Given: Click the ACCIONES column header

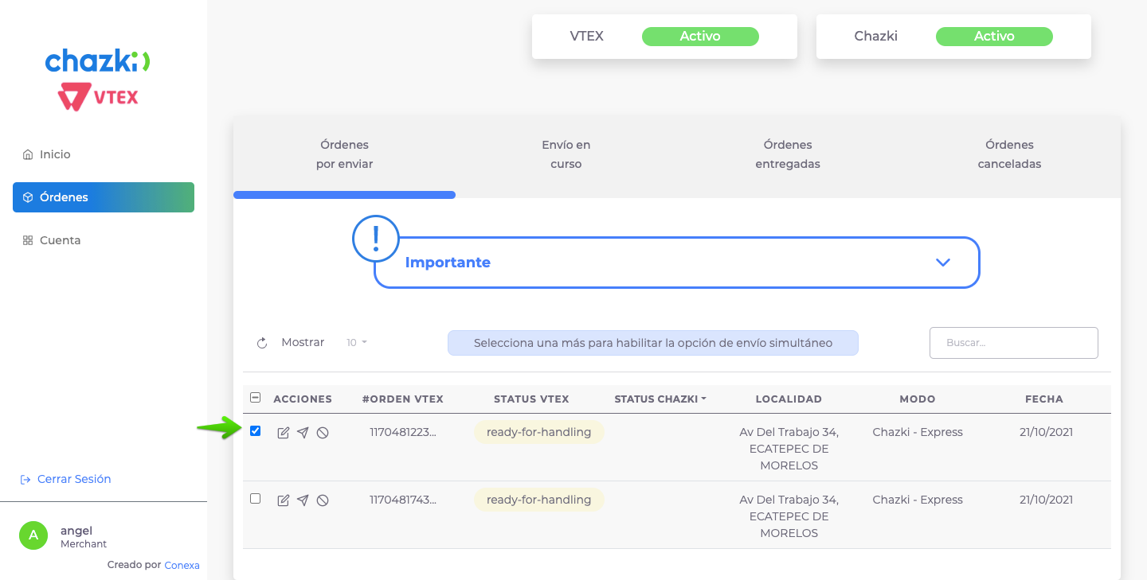Looking at the screenshot, I should click(x=303, y=399).
